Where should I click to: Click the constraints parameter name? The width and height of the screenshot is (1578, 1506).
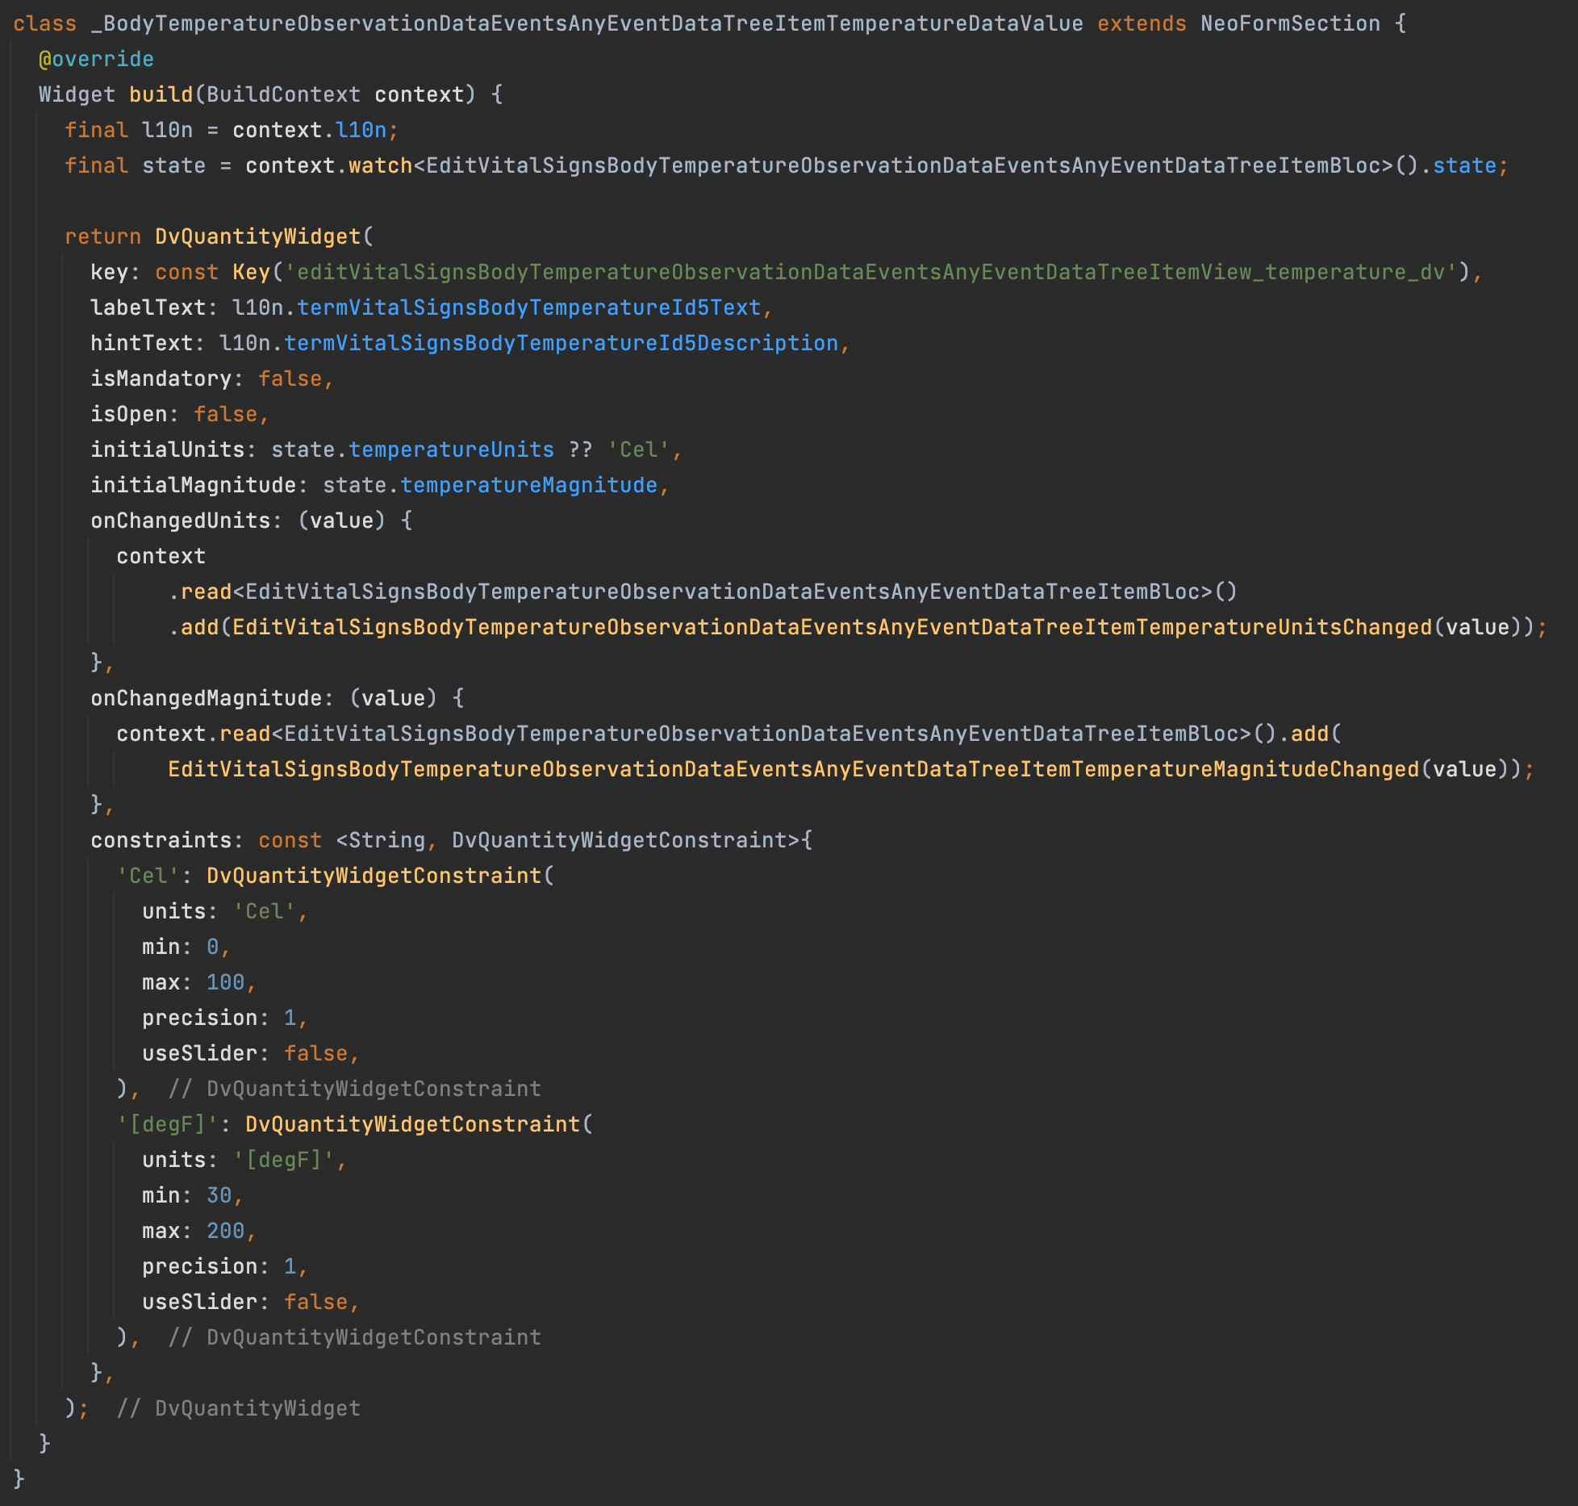[161, 840]
